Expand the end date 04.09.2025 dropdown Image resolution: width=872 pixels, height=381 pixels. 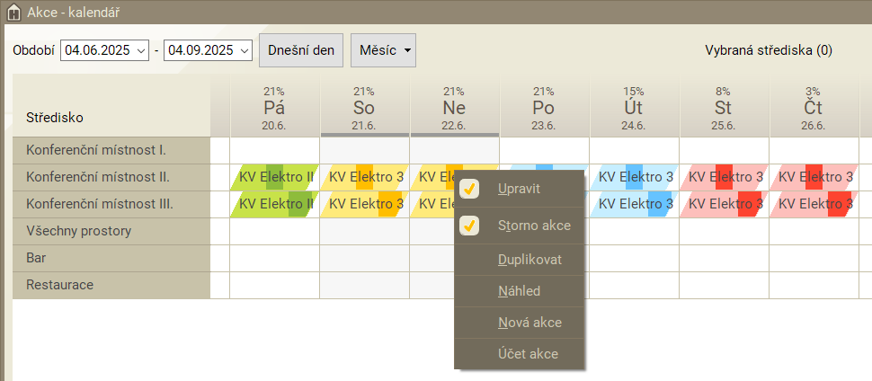244,50
